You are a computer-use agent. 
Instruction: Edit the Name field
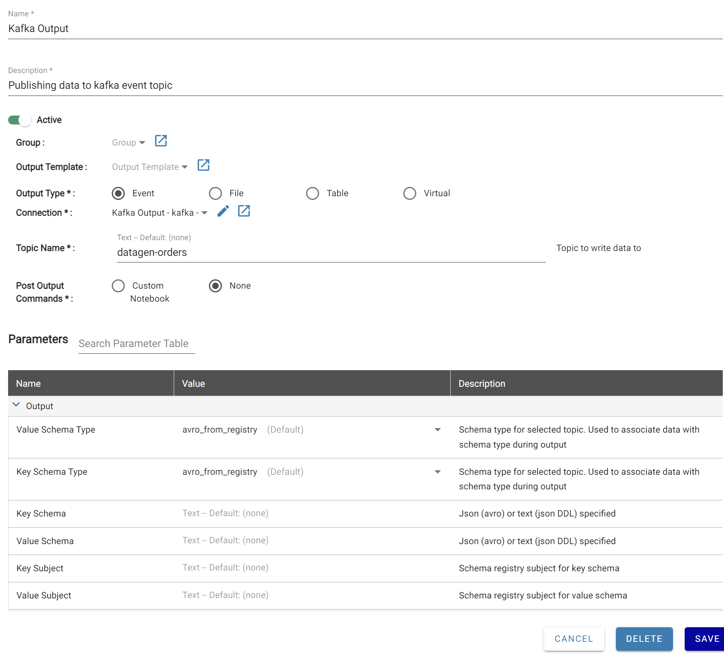[x=365, y=28]
